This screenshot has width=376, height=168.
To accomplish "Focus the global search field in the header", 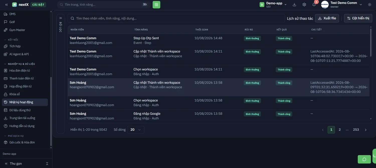I will (x=104, y=4).
